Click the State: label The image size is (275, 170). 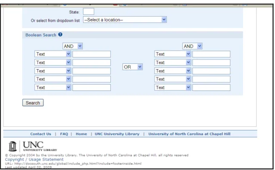(x=74, y=12)
